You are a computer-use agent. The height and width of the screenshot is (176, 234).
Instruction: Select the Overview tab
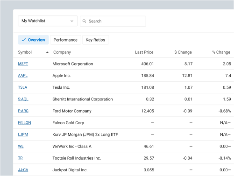(33, 40)
